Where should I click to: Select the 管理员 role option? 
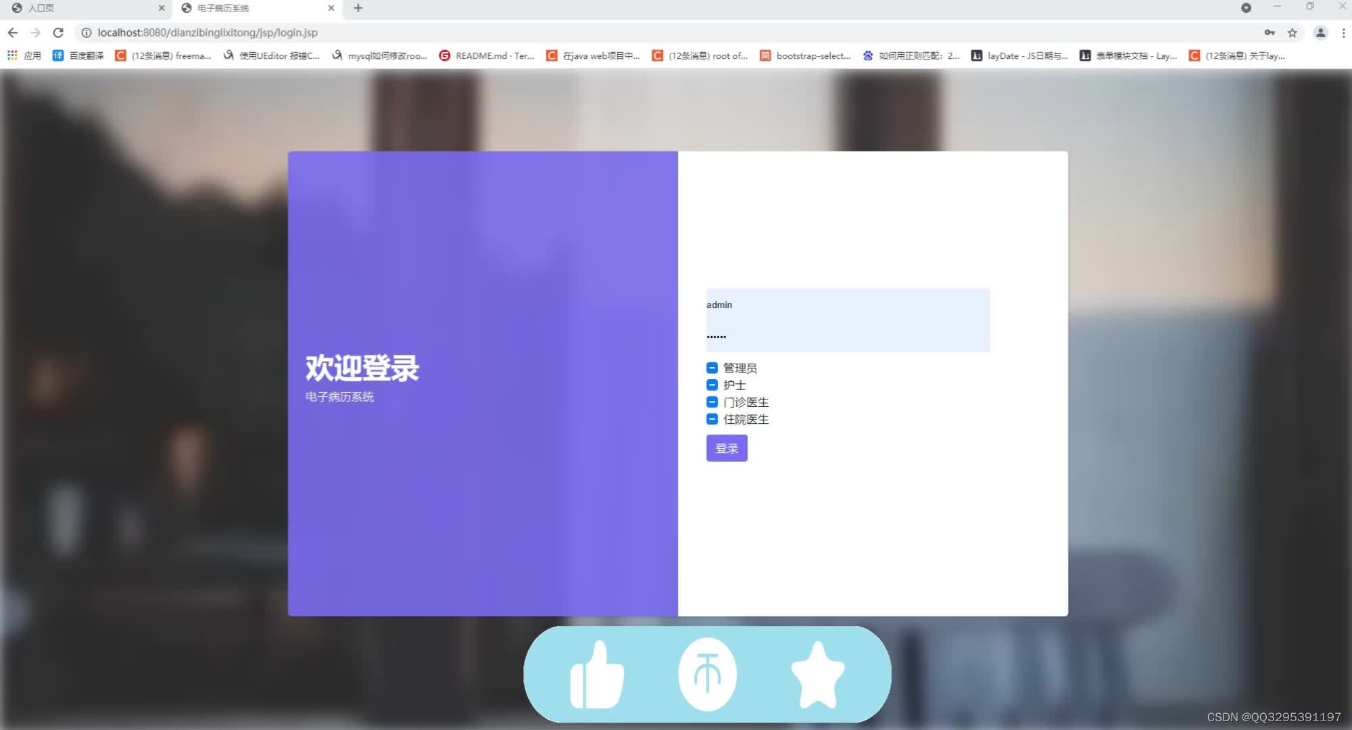tap(712, 368)
